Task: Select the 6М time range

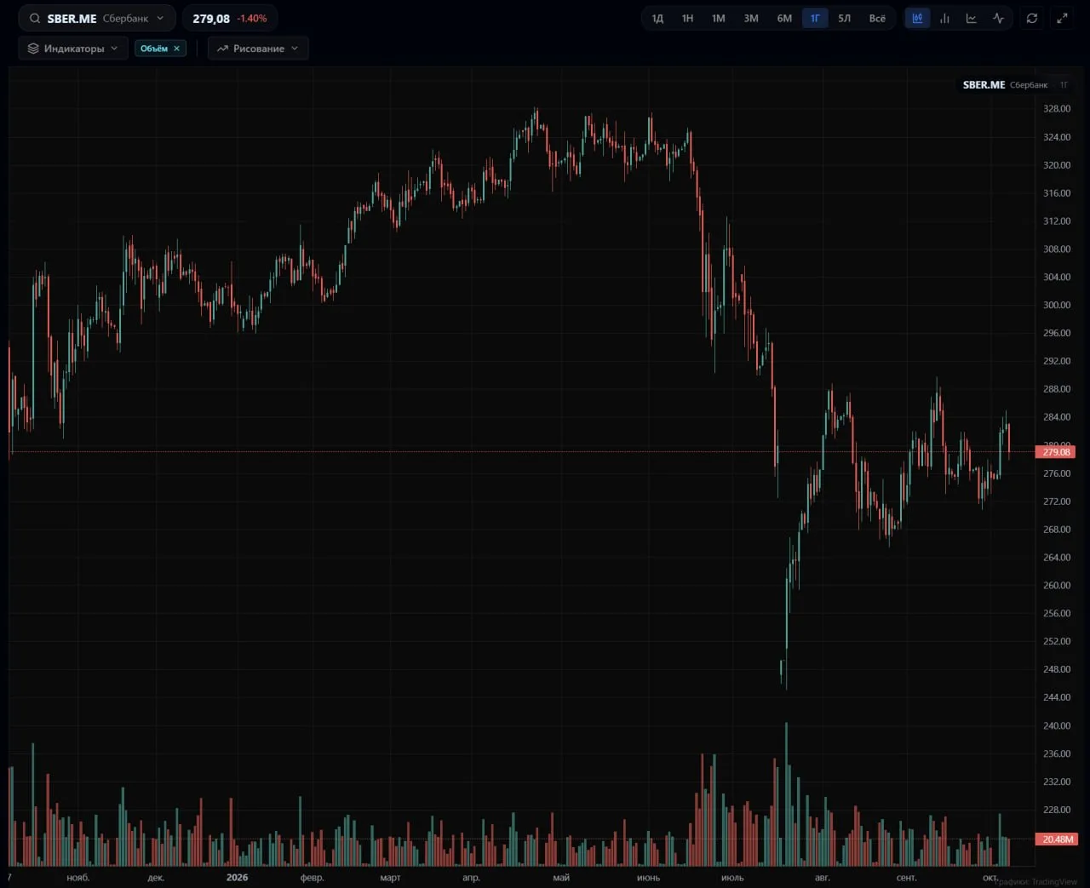Action: click(784, 18)
